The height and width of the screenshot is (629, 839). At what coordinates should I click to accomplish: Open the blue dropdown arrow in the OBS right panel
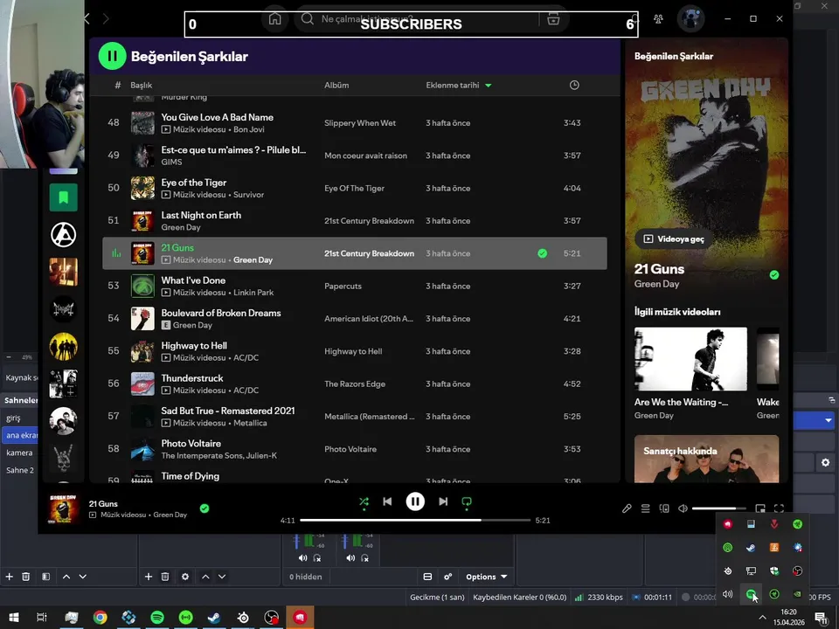tap(829, 420)
